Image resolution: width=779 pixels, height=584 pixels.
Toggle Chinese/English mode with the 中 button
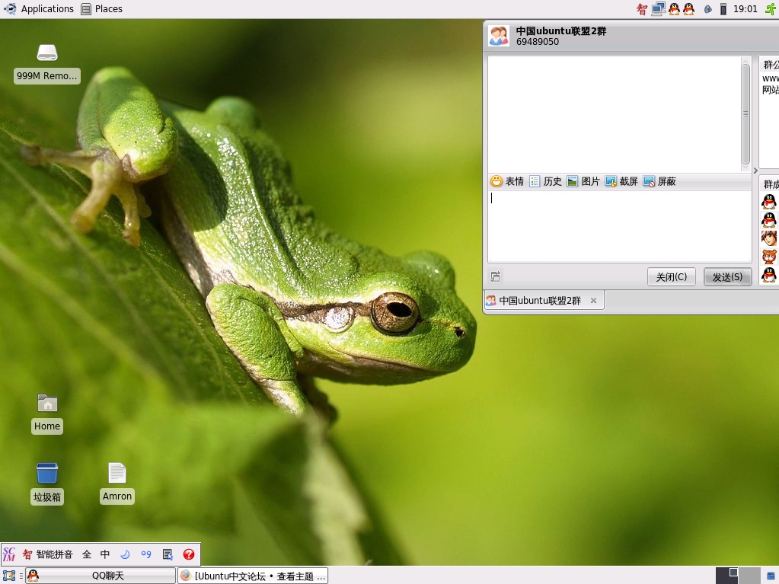click(x=105, y=554)
